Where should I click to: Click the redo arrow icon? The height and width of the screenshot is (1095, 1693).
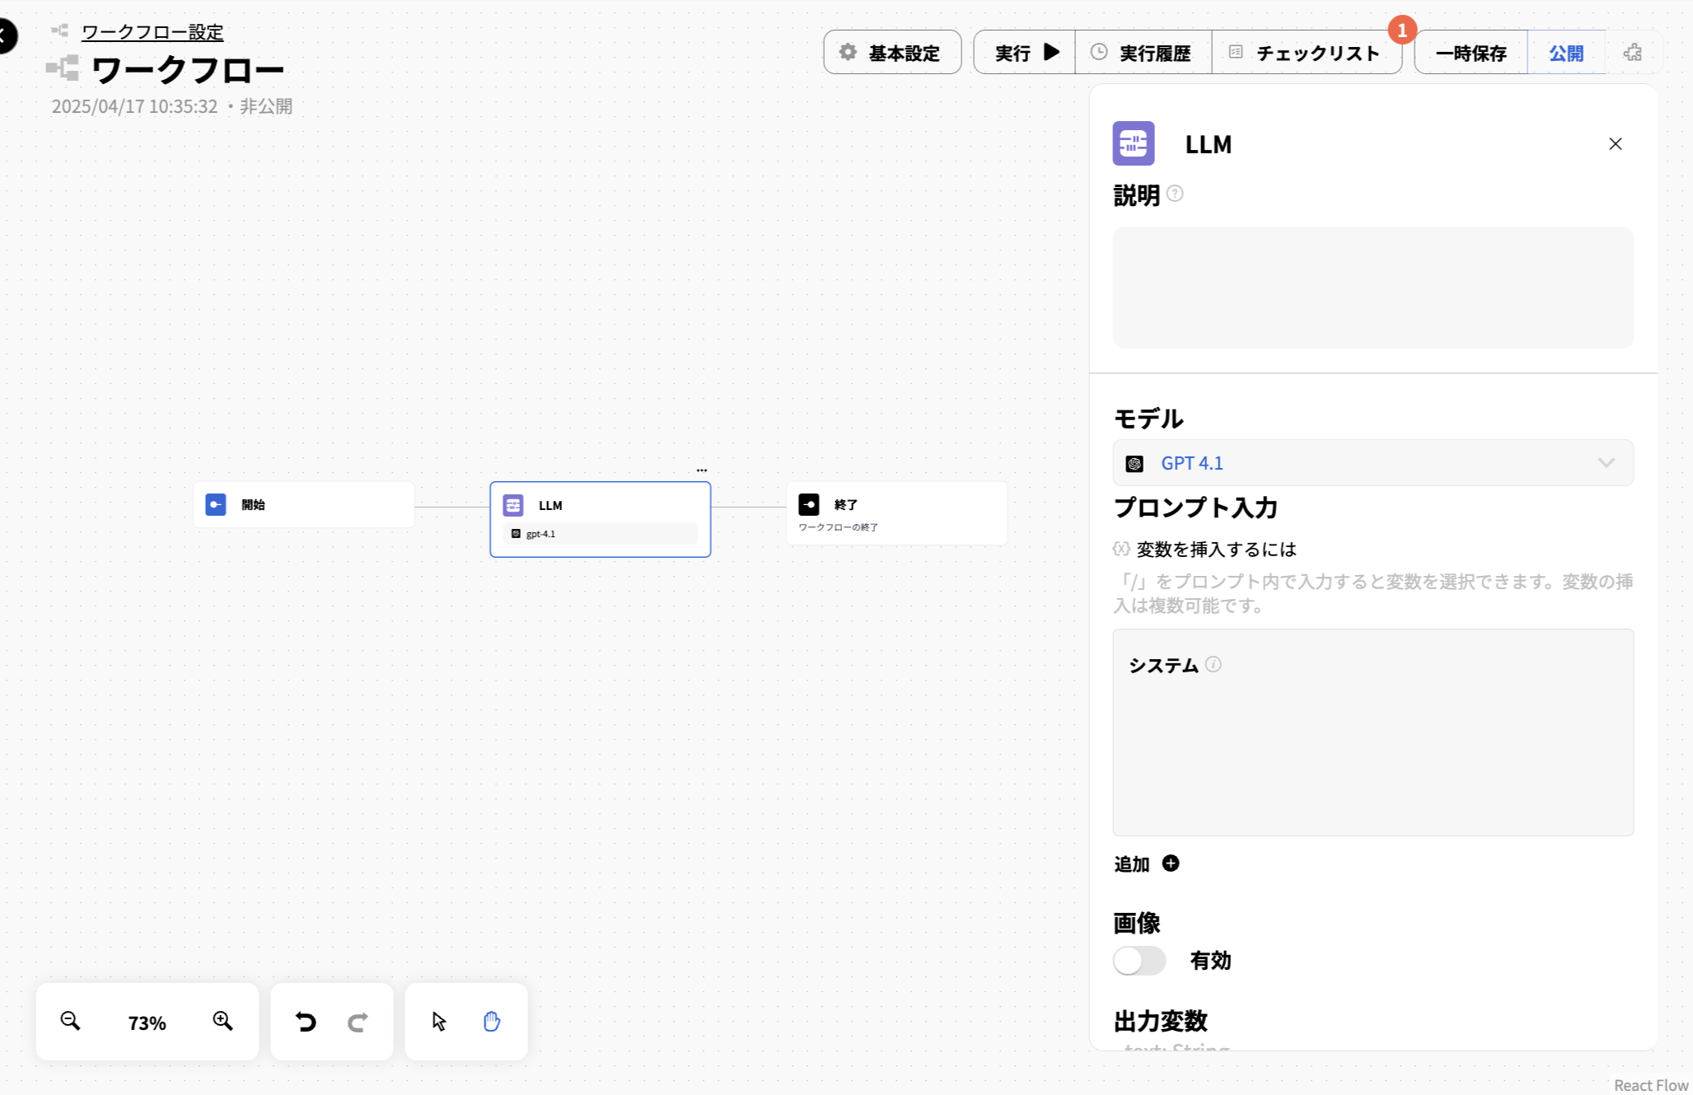pyautogui.click(x=358, y=1022)
